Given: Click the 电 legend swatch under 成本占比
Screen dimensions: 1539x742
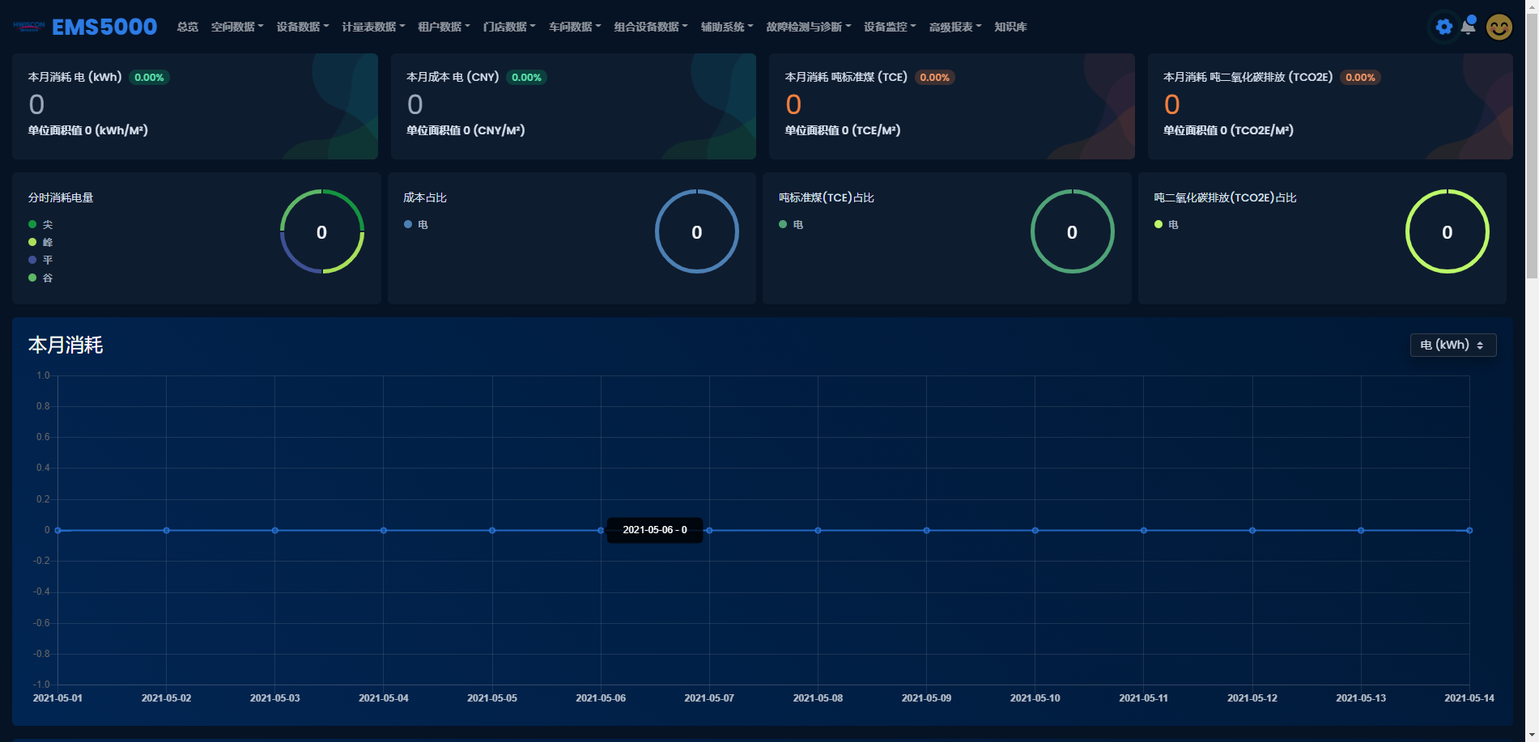Looking at the screenshot, I should [x=409, y=225].
